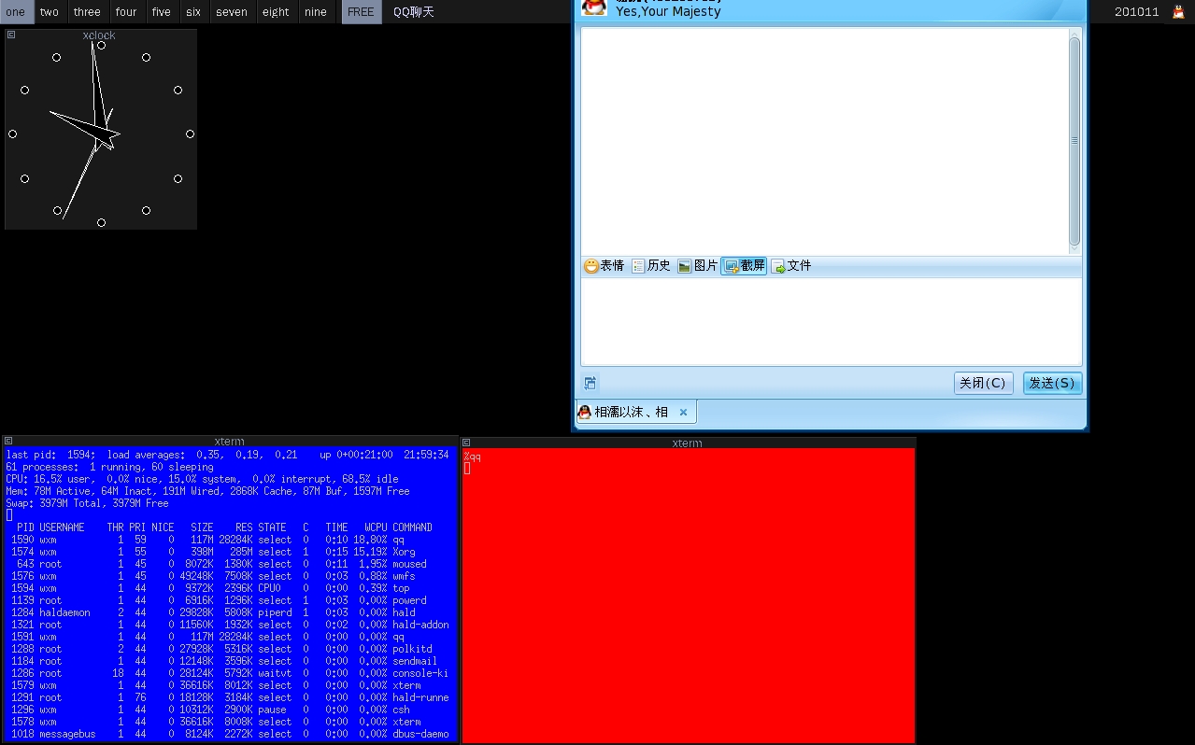Click the contact avatar in QQ chat header
Image resolution: width=1195 pixels, height=745 pixels.
click(594, 7)
